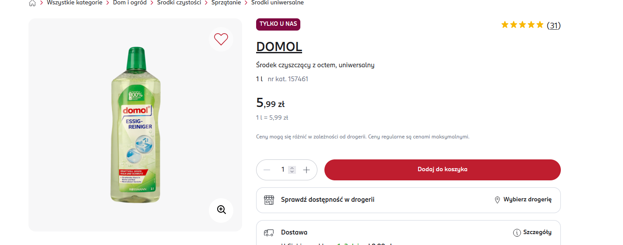The image size is (623, 245).
Task: Click the magnifier zoom icon on product image
Action: pyautogui.click(x=221, y=210)
